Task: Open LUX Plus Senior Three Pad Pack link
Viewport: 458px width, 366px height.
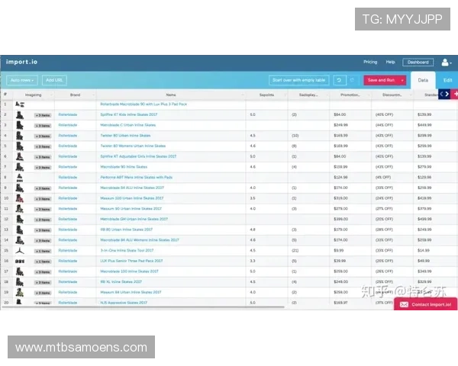Action: [131, 261]
